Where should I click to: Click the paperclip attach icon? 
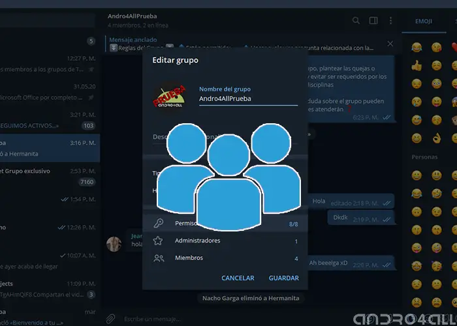click(x=110, y=319)
